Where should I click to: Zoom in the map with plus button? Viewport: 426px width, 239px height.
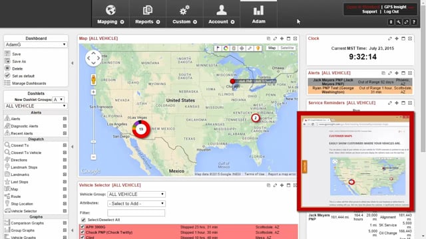pos(93,92)
